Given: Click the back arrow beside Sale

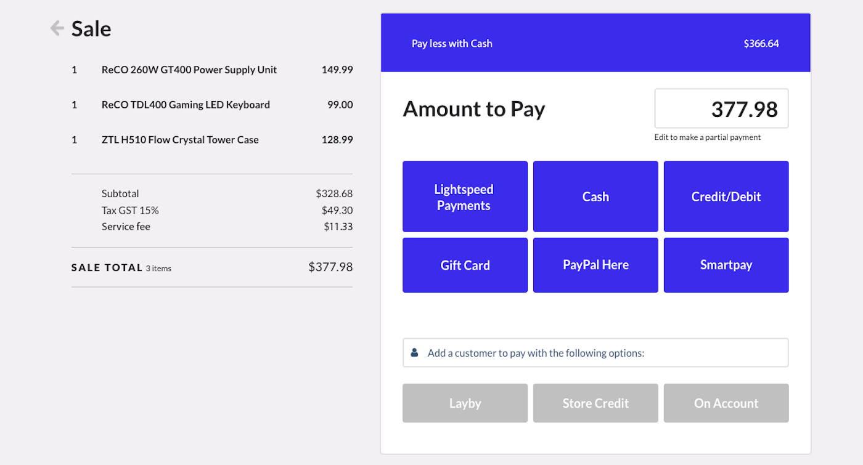Looking at the screenshot, I should pyautogui.click(x=57, y=28).
